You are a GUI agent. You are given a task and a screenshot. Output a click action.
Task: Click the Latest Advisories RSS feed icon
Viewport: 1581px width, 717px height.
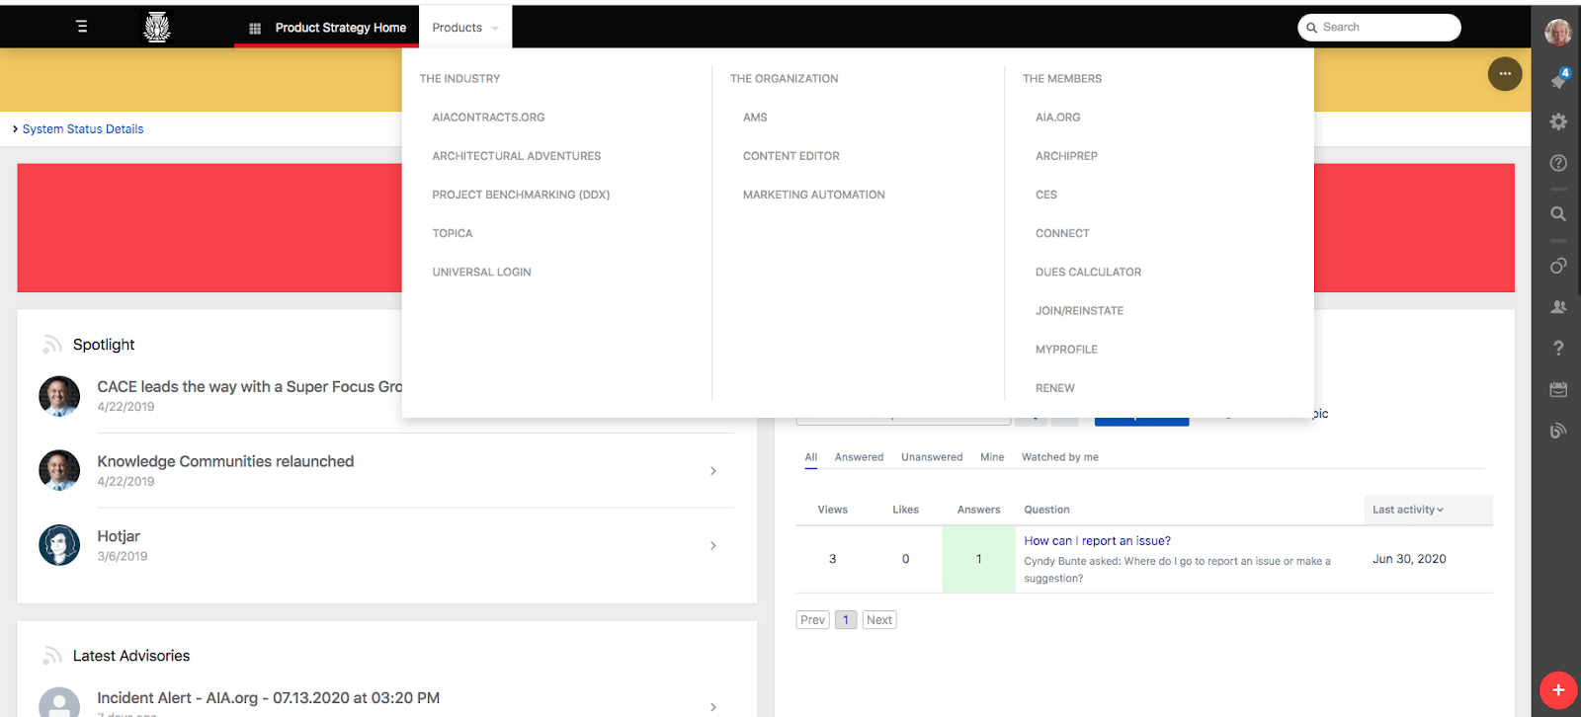tap(52, 656)
